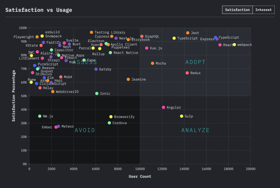This screenshot has width=280, height=188.
Task: Click the esbuild data point
Action: pyautogui.click(x=42, y=36)
